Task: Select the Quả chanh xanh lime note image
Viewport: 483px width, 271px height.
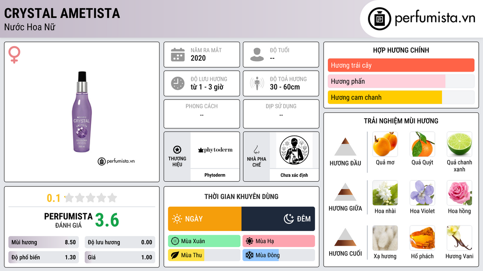Action: coord(459,144)
